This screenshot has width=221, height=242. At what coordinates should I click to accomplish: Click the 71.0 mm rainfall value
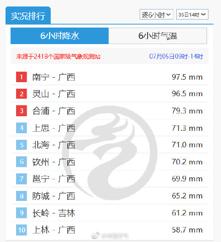[187, 145]
